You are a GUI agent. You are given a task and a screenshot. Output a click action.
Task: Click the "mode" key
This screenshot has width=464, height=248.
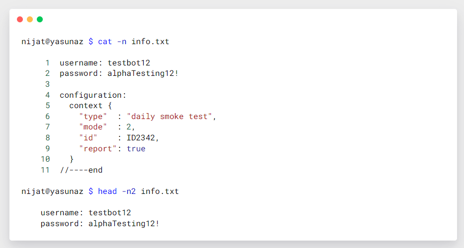pos(93,127)
